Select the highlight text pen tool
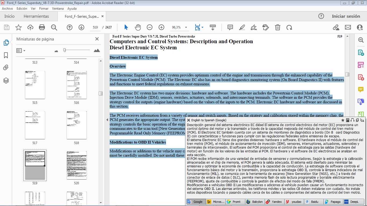This screenshot has height=206, width=367. [242, 27]
